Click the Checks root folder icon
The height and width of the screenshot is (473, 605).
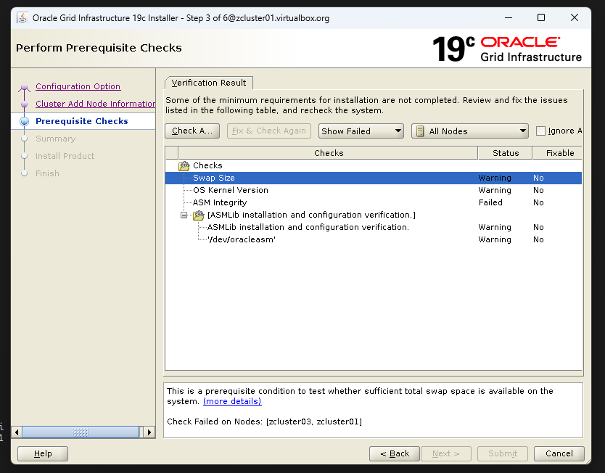[184, 166]
